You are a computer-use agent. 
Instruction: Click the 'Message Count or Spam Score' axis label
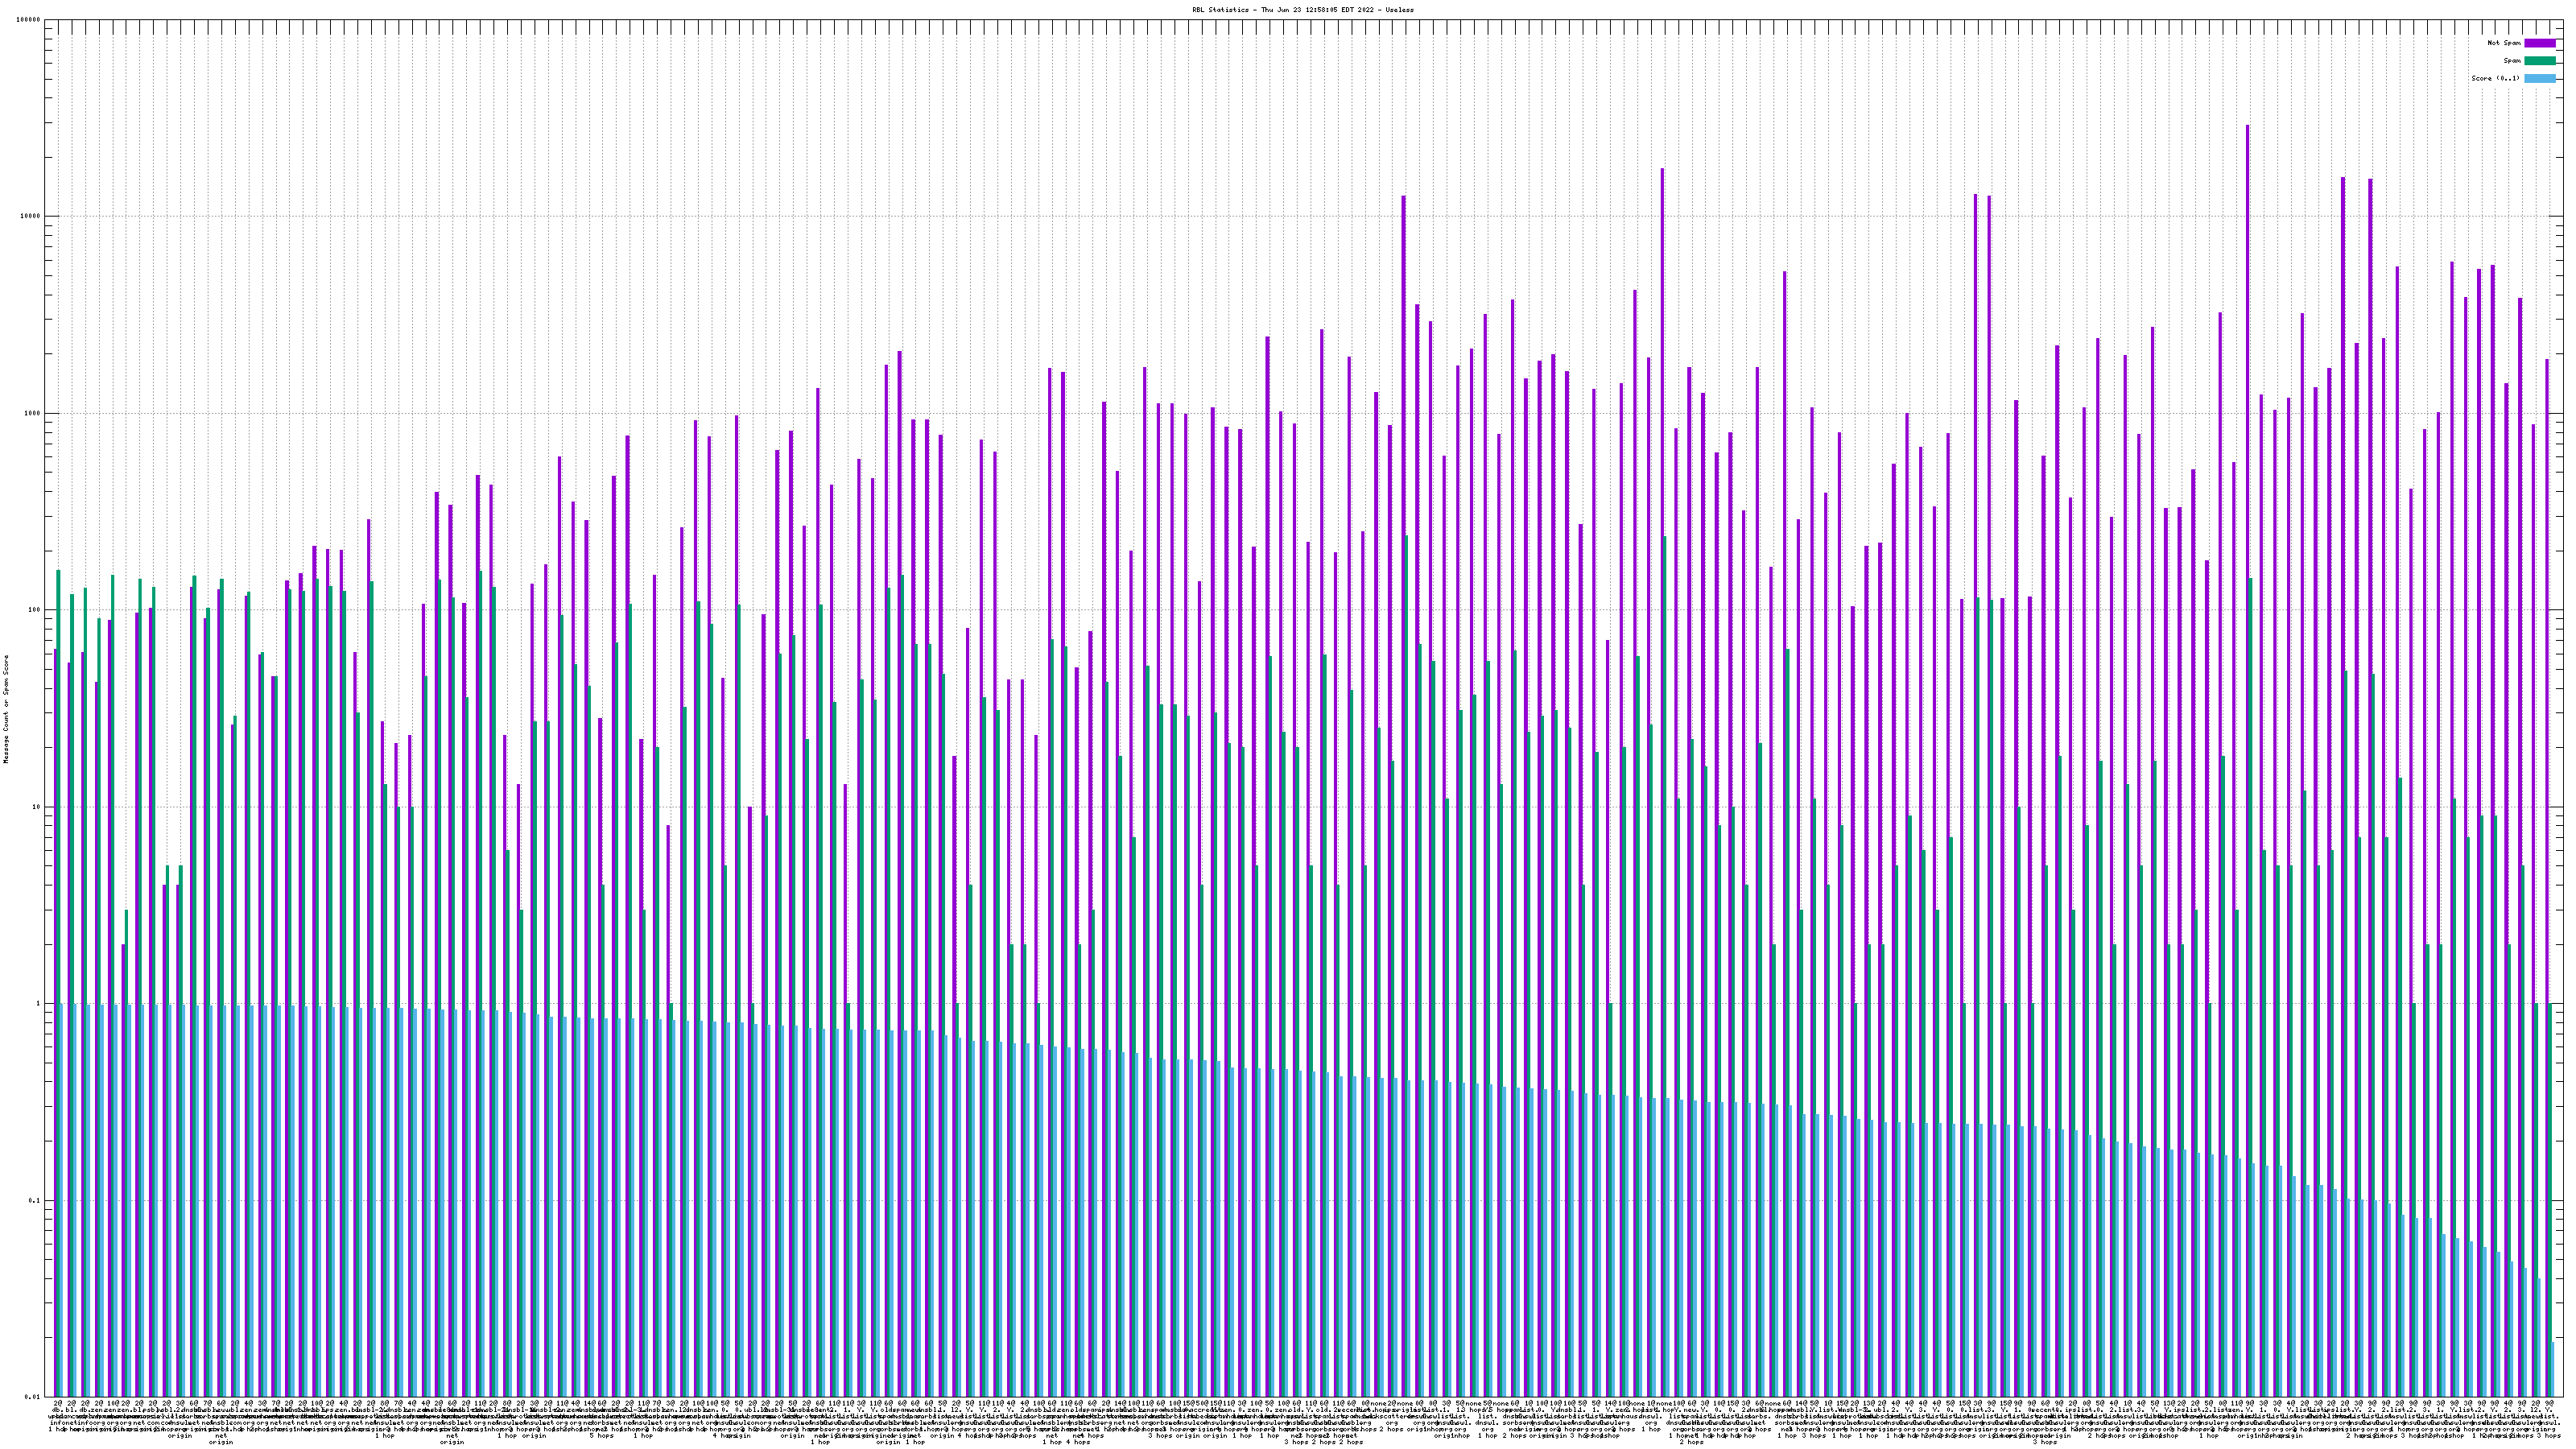click(x=6, y=709)
